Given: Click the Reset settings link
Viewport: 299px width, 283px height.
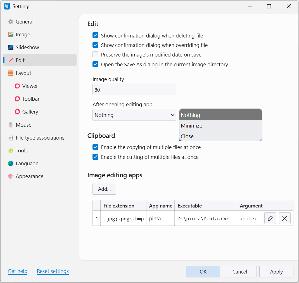Looking at the screenshot, I should click(x=53, y=271).
